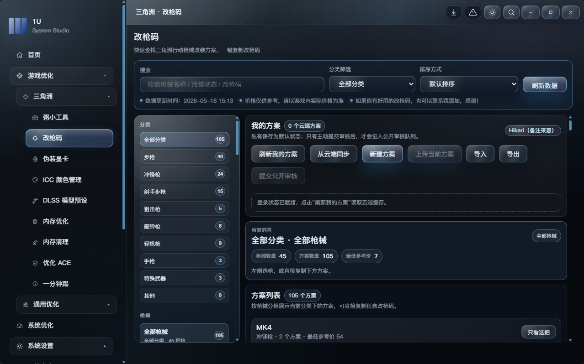
Task: Open ICC 颜色管理 page
Action: click(69, 180)
